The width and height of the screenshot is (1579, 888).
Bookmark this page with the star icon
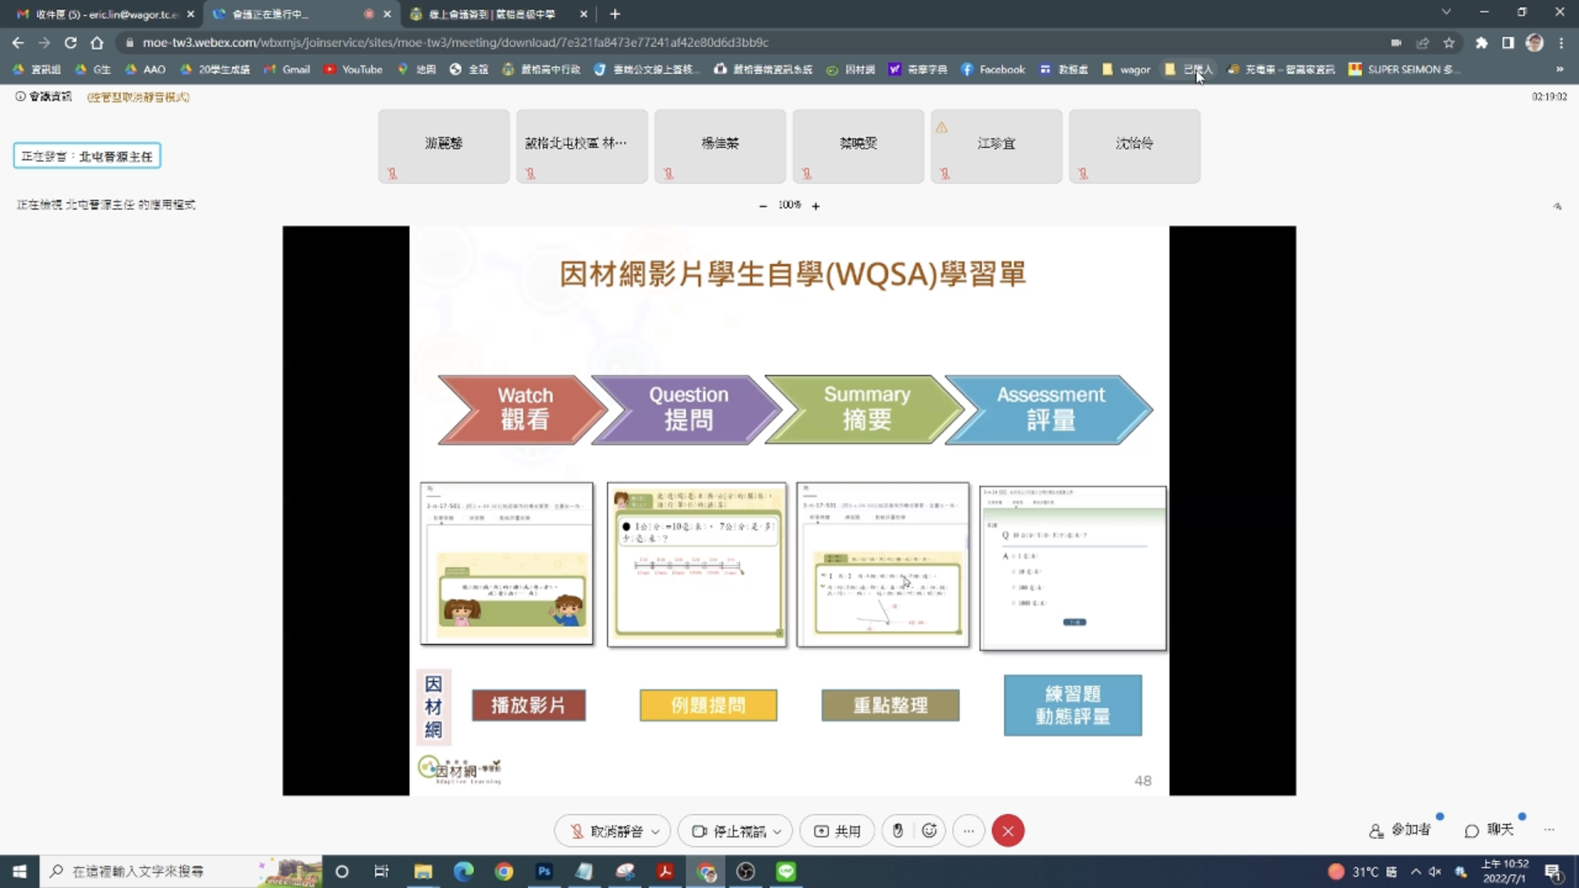pyautogui.click(x=1449, y=43)
